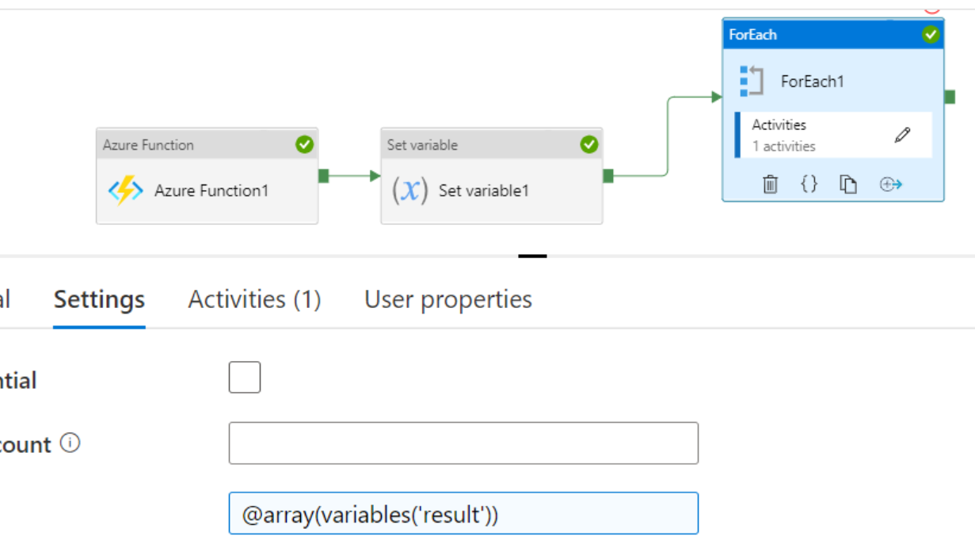Click the add output arrow icon on ForEach1
The height and width of the screenshot is (559, 975).
(891, 184)
